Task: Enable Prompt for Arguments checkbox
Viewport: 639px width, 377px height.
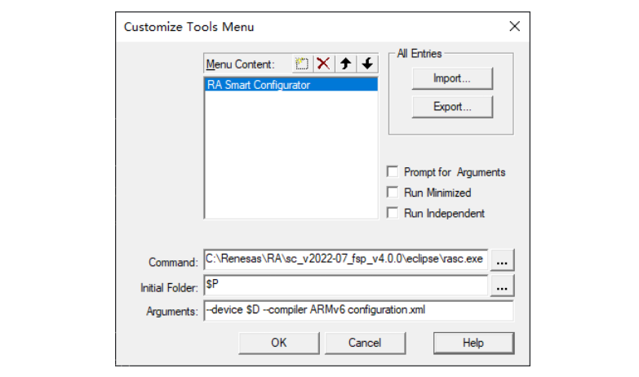Action: (x=394, y=172)
